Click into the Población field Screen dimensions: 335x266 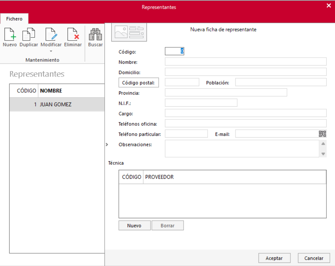click(x=281, y=82)
